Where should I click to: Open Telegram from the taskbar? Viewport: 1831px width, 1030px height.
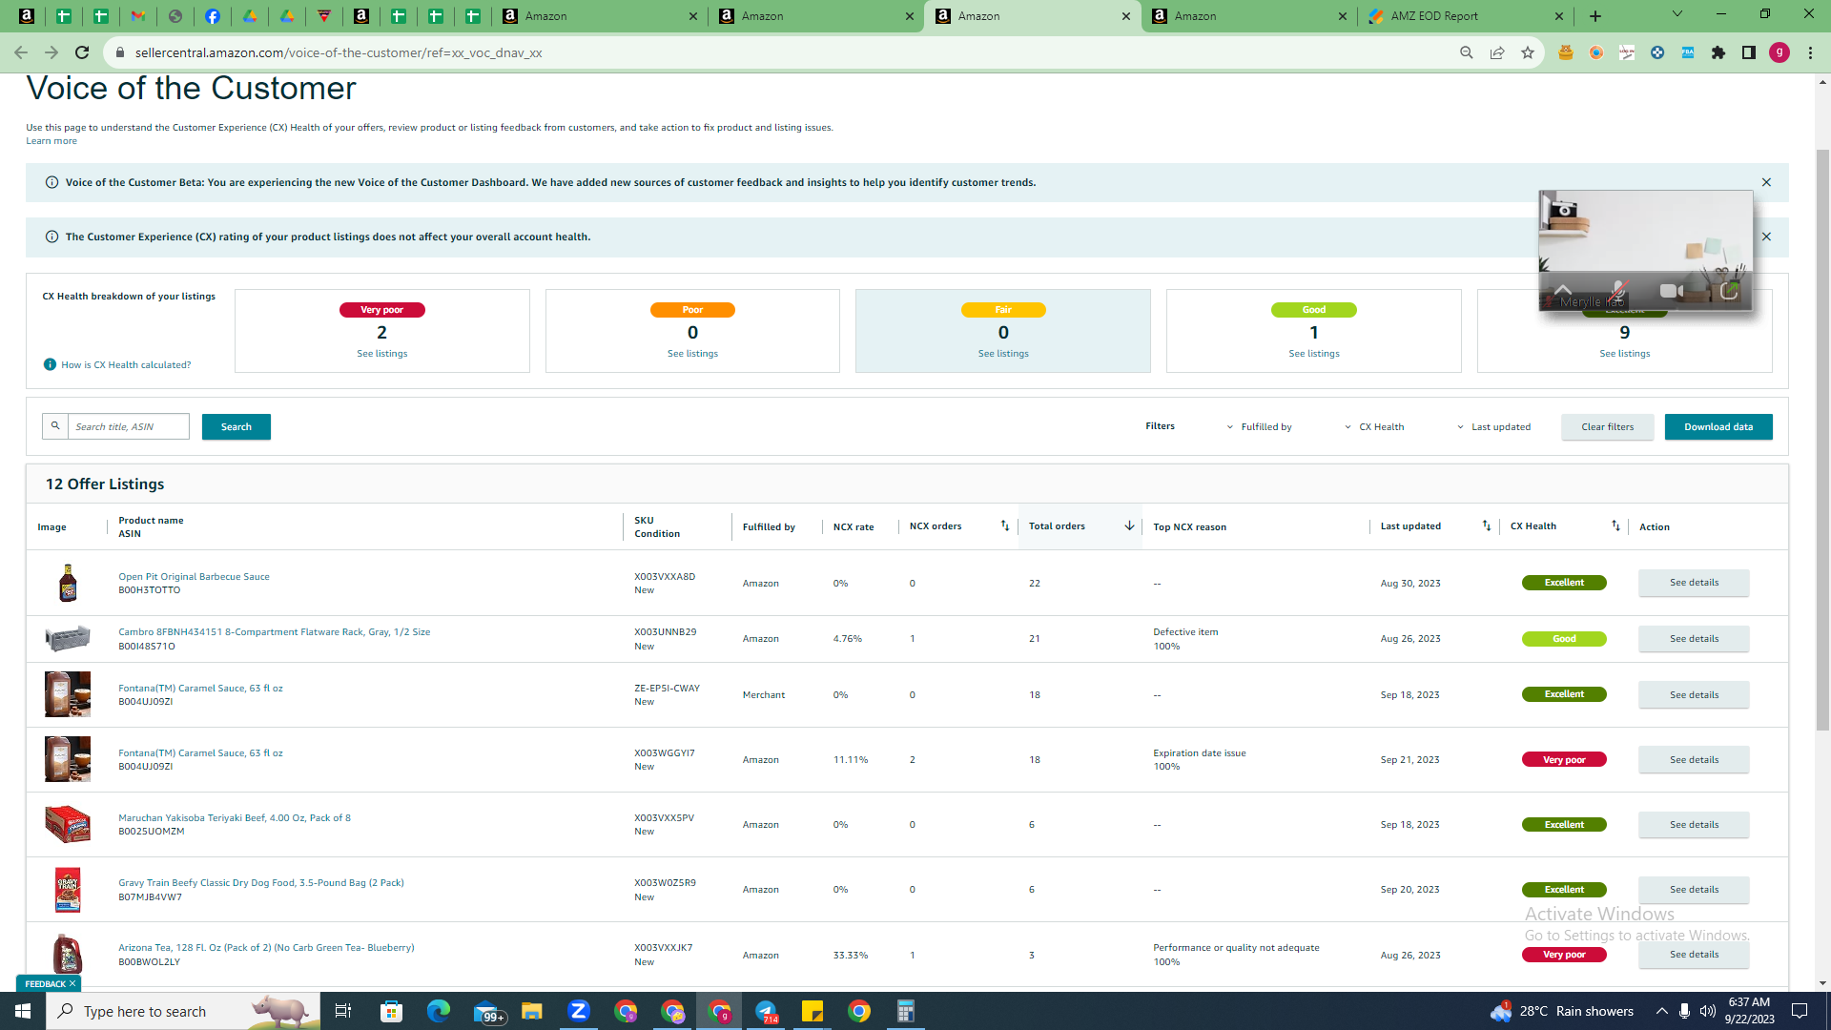click(766, 1011)
